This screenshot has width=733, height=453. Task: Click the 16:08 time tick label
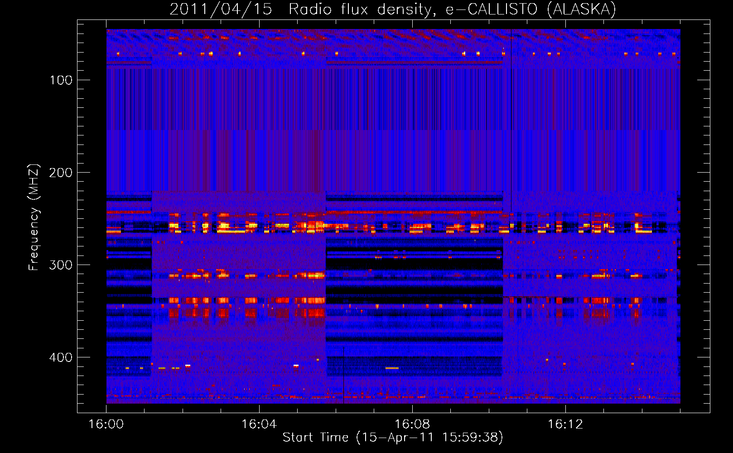tap(412, 424)
